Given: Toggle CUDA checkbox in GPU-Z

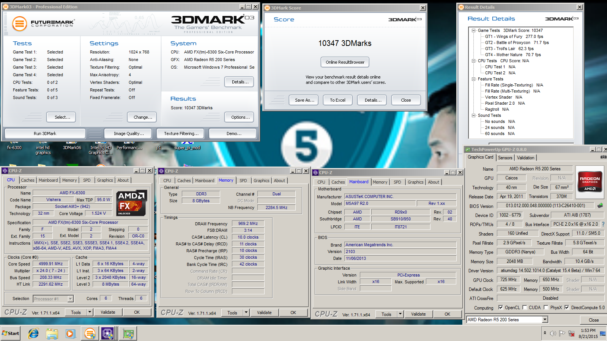Looking at the screenshot, I should tap(525, 308).
